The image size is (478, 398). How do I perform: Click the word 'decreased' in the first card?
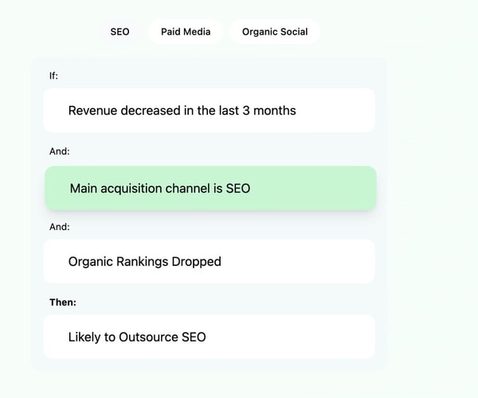[x=151, y=111]
